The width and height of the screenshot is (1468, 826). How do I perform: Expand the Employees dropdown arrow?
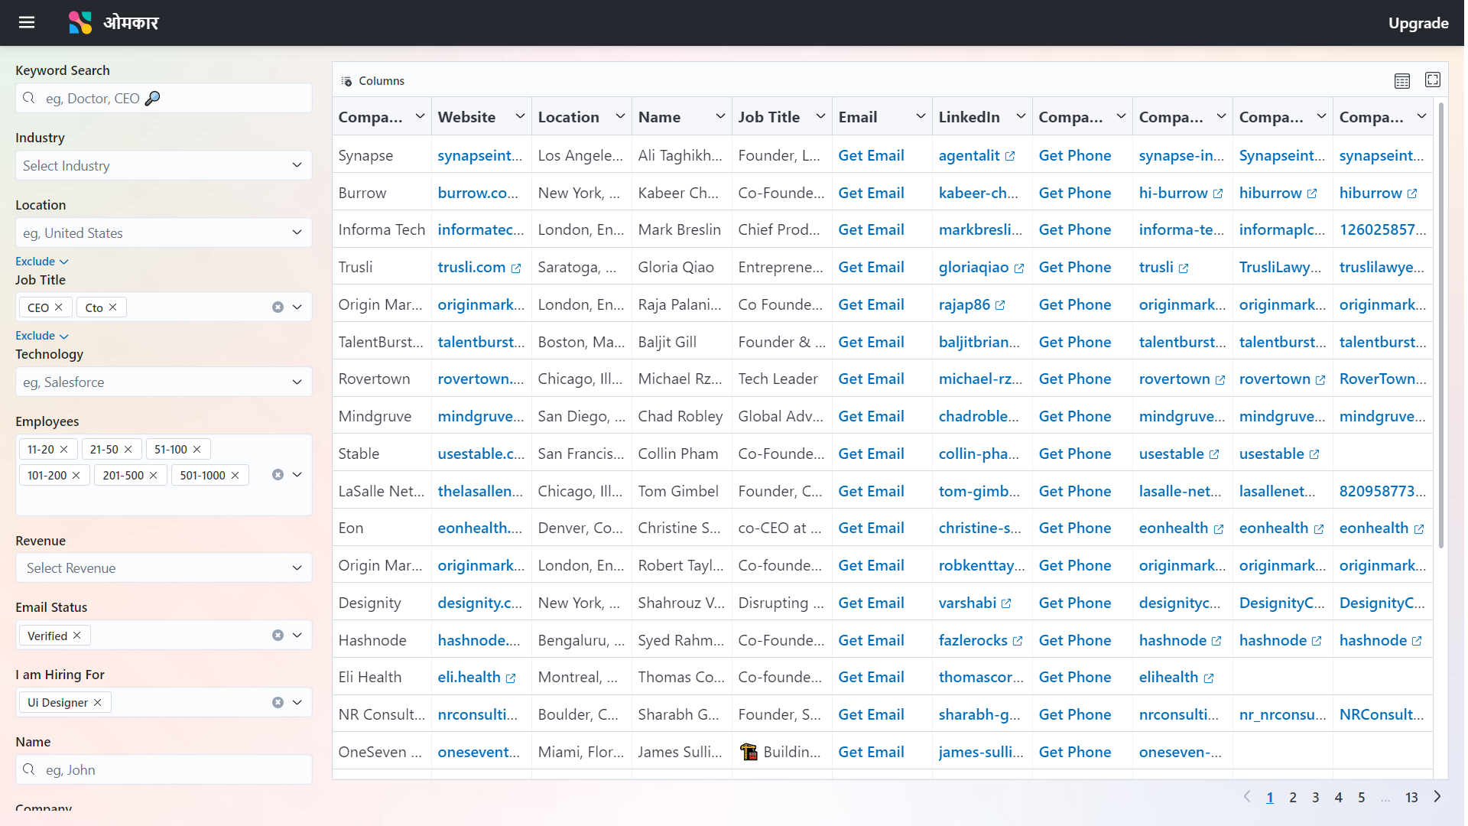click(x=297, y=475)
